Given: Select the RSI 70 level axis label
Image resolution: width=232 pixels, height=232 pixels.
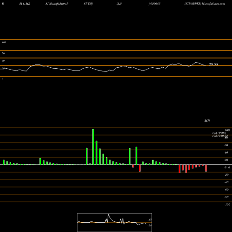Looking at the screenshot, I should [3, 53].
